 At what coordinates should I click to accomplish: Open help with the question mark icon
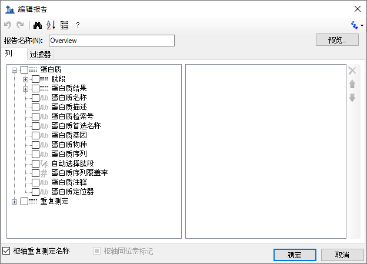[78, 25]
